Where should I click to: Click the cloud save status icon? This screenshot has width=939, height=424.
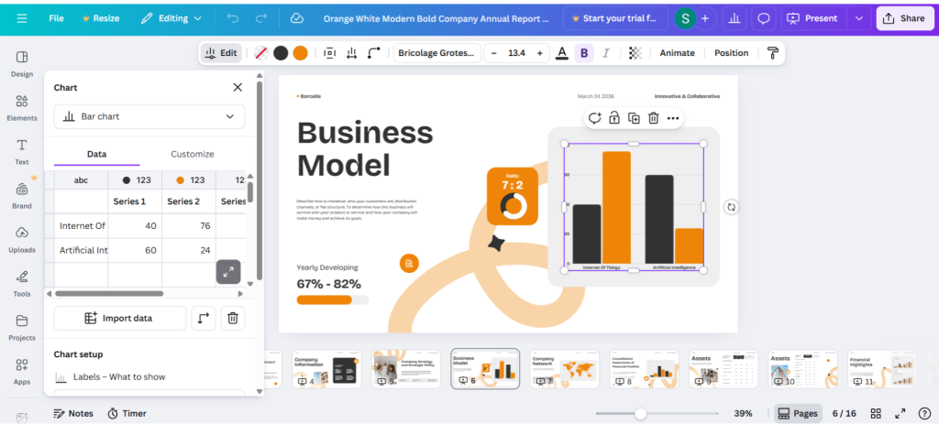296,18
